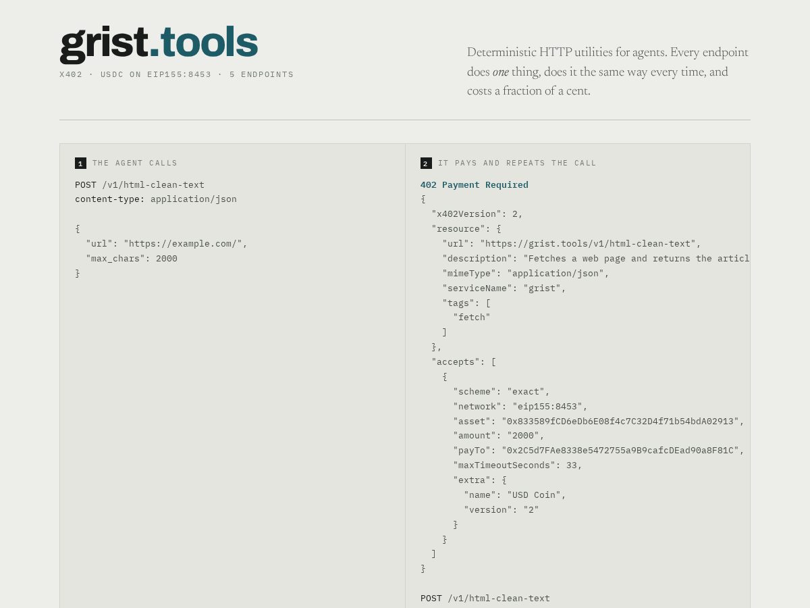The height and width of the screenshot is (608, 810).
Task: Click the '"version": "2"' line
Action: coord(502,510)
